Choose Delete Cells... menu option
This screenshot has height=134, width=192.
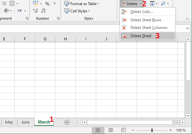(141, 12)
